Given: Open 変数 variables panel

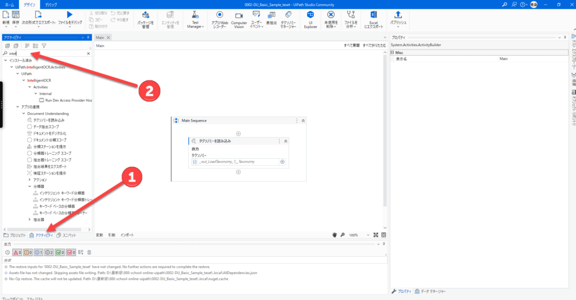Looking at the screenshot, I should (100, 235).
